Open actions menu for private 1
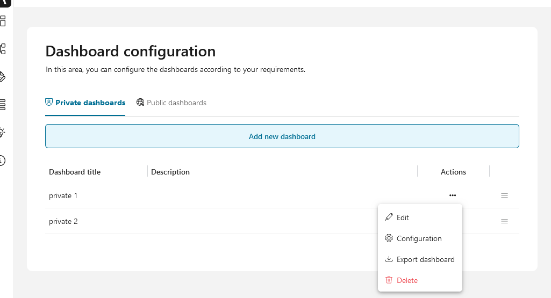 coord(452,195)
